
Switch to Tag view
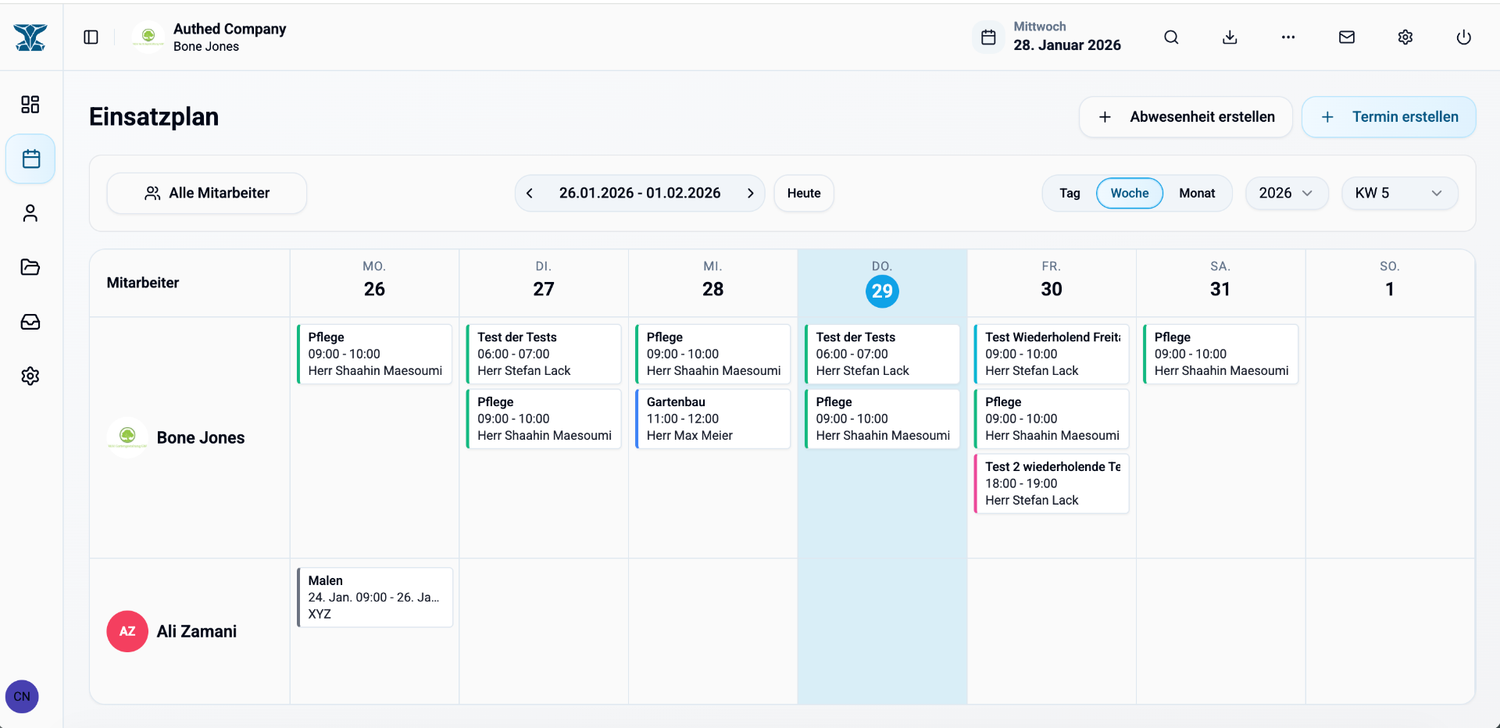click(1070, 193)
